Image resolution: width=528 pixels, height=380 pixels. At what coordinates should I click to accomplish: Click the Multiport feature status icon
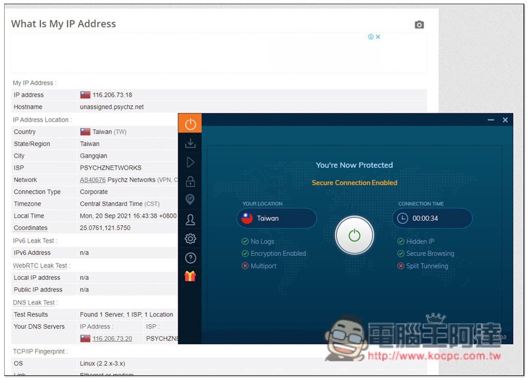click(245, 266)
